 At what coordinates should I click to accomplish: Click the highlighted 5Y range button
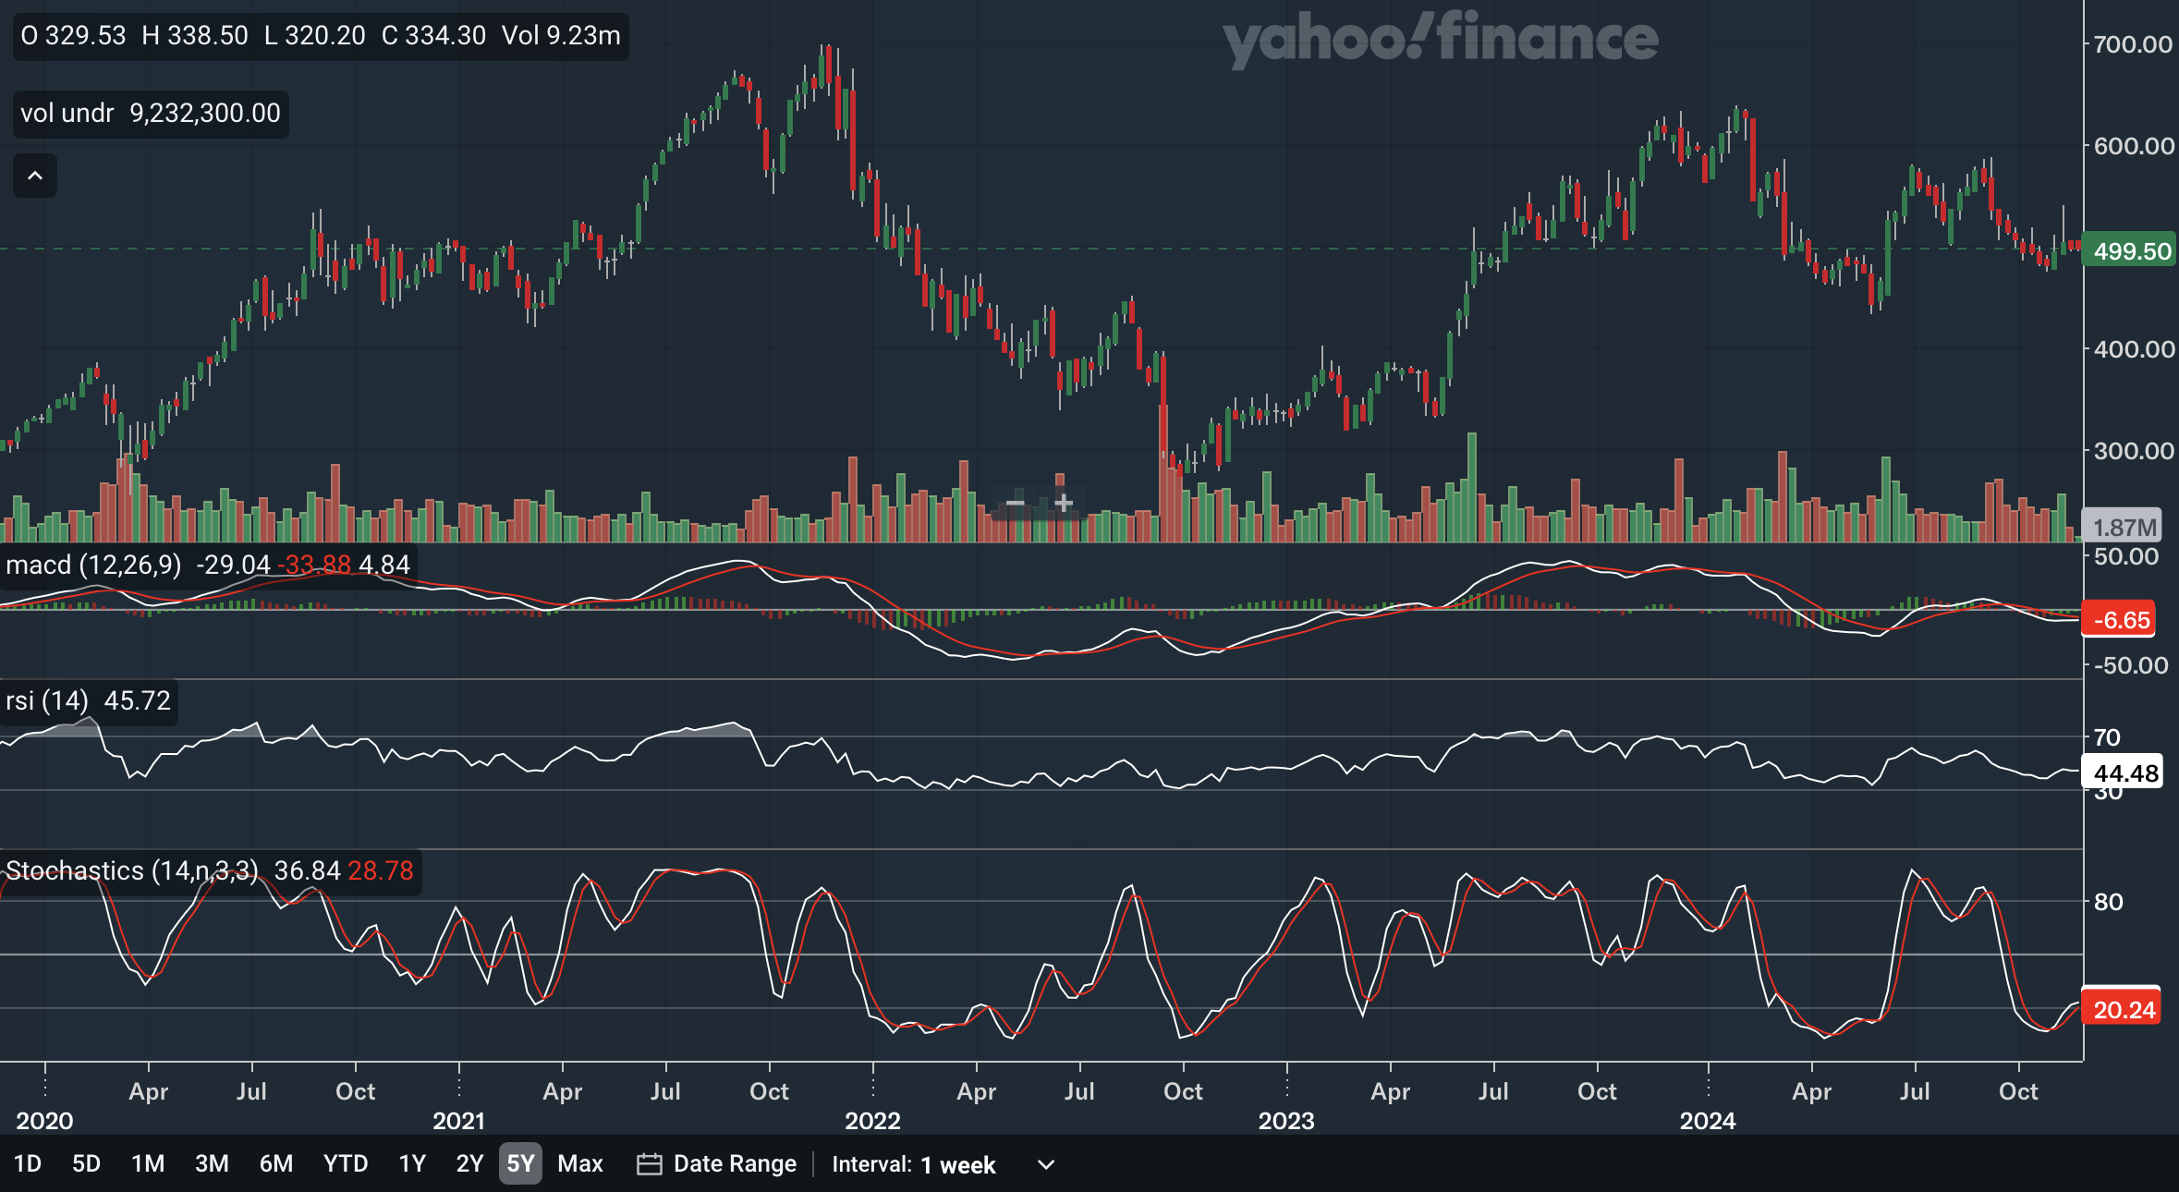click(x=520, y=1164)
